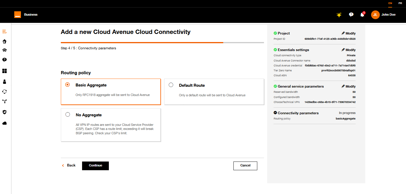This screenshot has width=406, height=194.
Task: Click the Cancel button
Action: [245, 166]
